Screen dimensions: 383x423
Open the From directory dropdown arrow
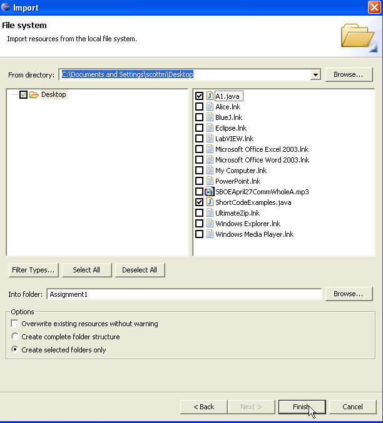point(315,75)
